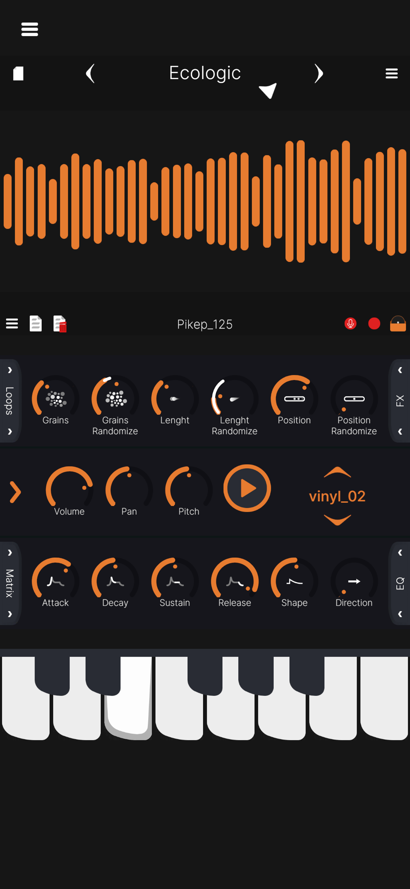This screenshot has width=410, height=889.
Task: Open the orange shop basket icon
Action: coord(398,324)
